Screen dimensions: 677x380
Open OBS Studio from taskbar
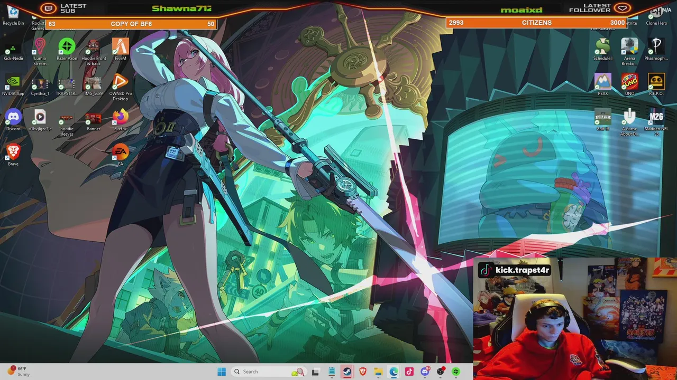pyautogui.click(x=440, y=372)
